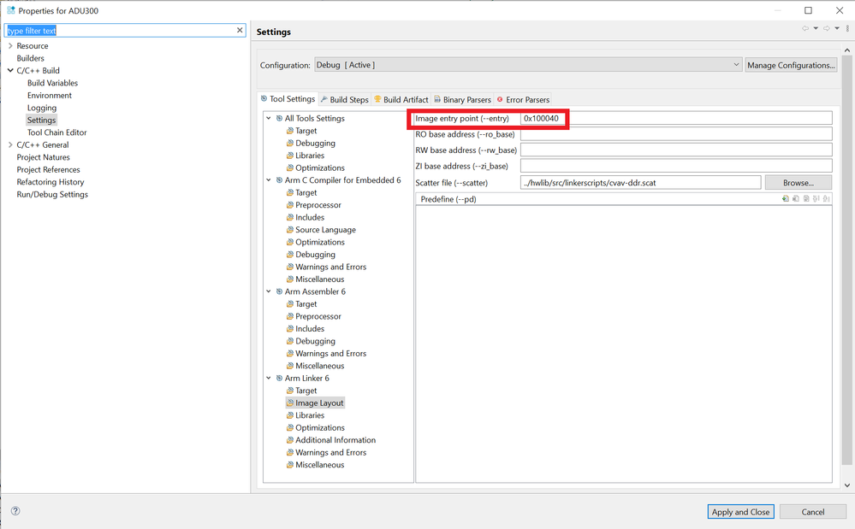Screen dimensions: 855x529
Task: Select Target icon under All Tools Settings
Action: 290,131
